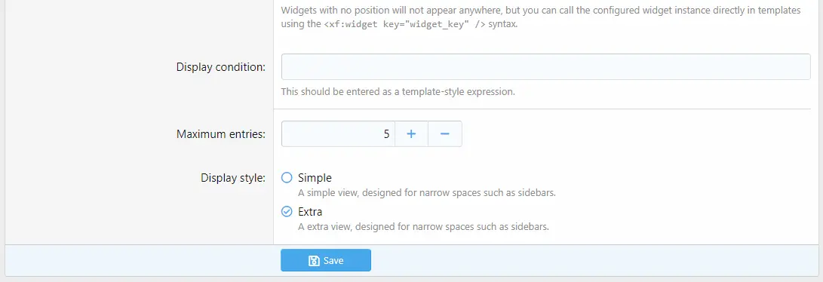Viewport: 823px width, 282px height.
Task: Click the "Maximum entries:" field label
Action: tap(221, 134)
